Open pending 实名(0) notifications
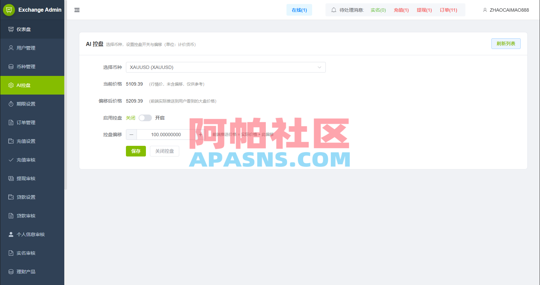The height and width of the screenshot is (285, 540). click(x=378, y=10)
